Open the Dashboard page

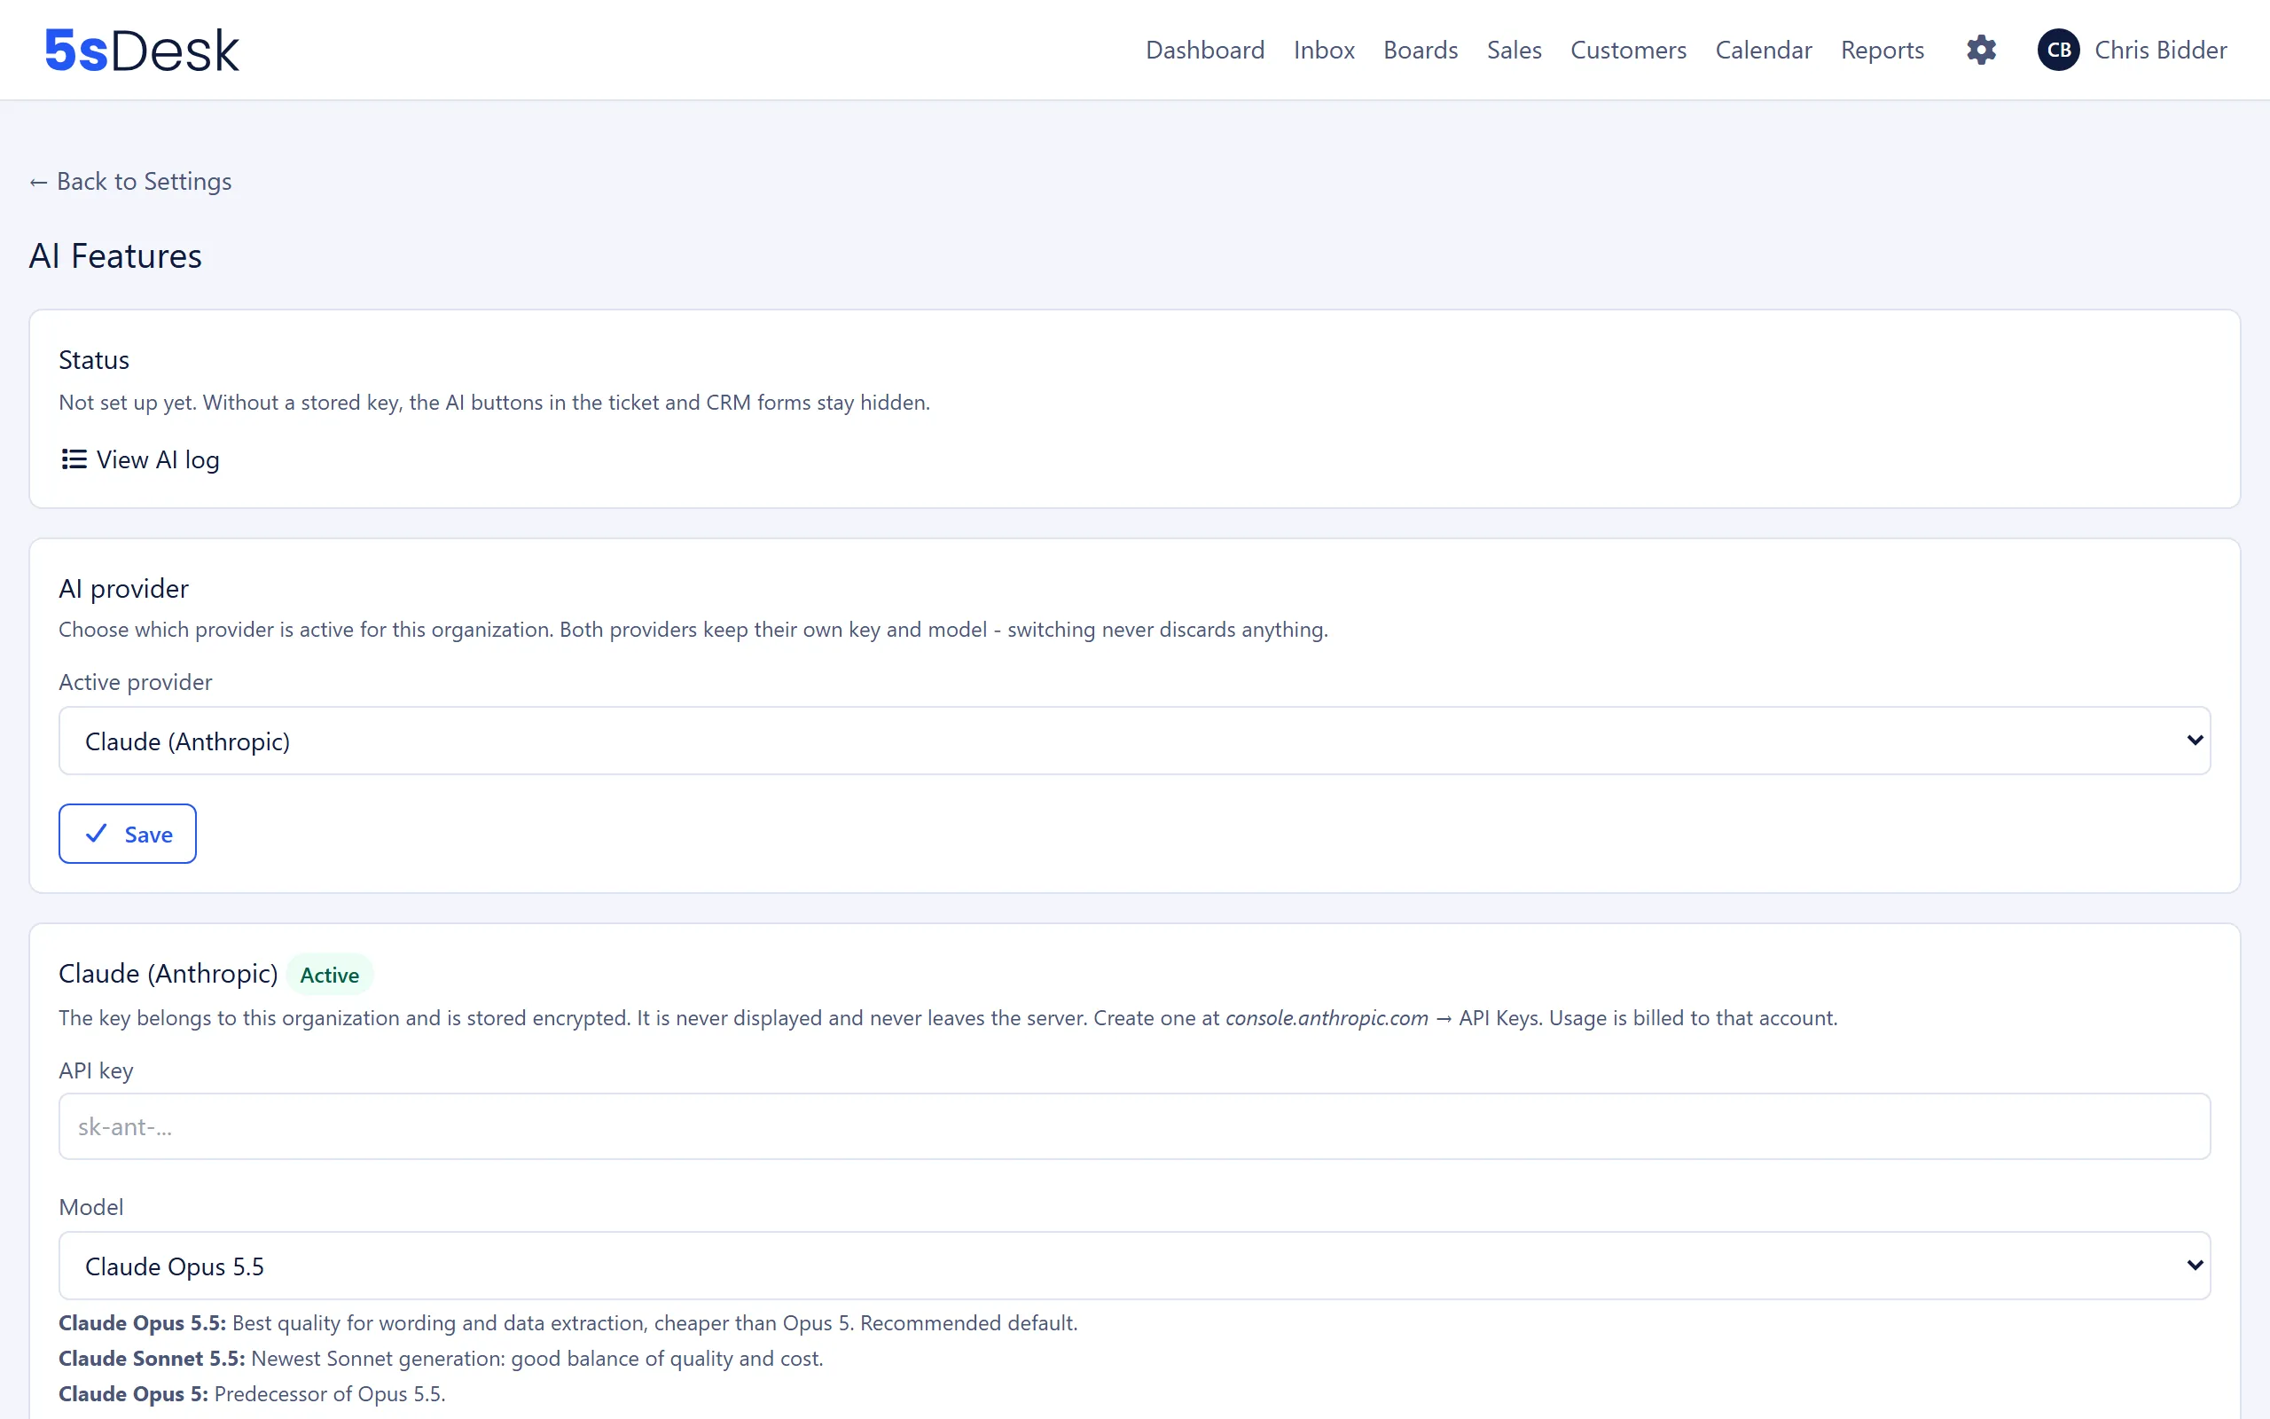(1204, 50)
